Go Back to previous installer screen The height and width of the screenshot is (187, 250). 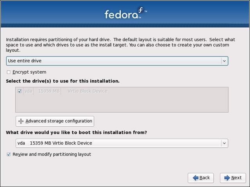pos(201,178)
